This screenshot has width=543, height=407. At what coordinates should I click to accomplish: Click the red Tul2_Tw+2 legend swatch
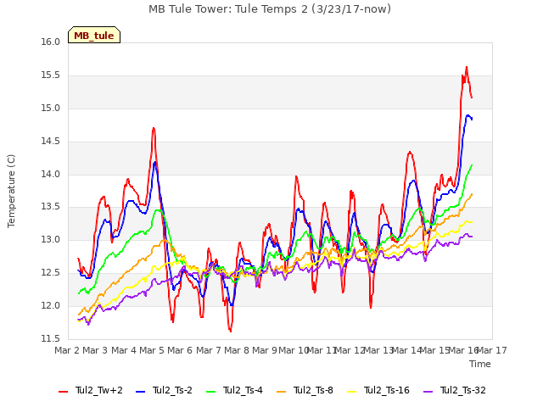pos(64,391)
